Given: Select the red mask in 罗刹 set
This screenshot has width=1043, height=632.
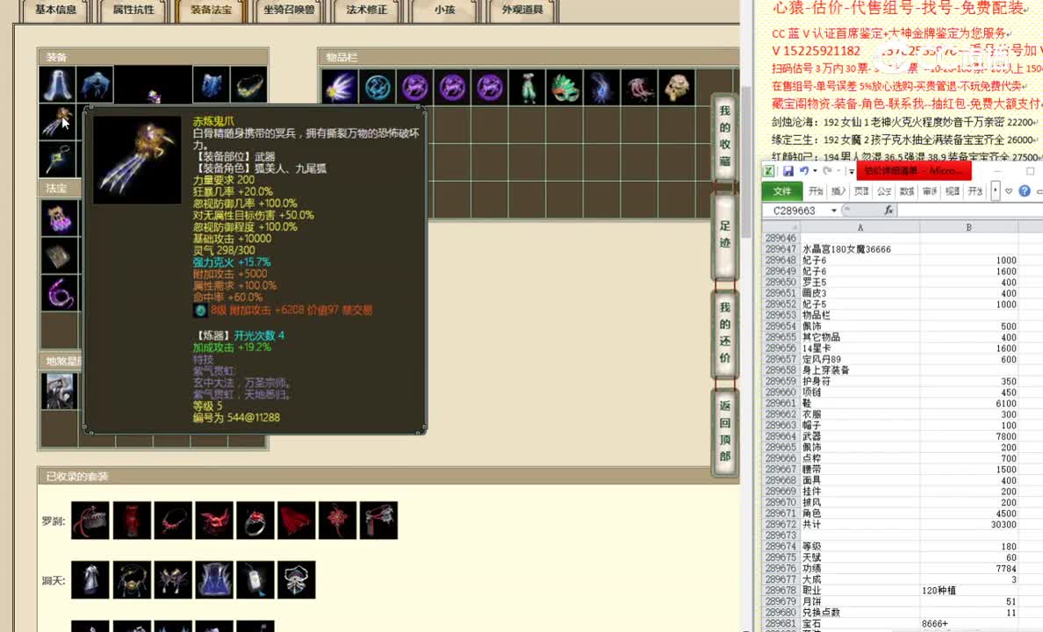Looking at the screenshot, I should tap(214, 521).
